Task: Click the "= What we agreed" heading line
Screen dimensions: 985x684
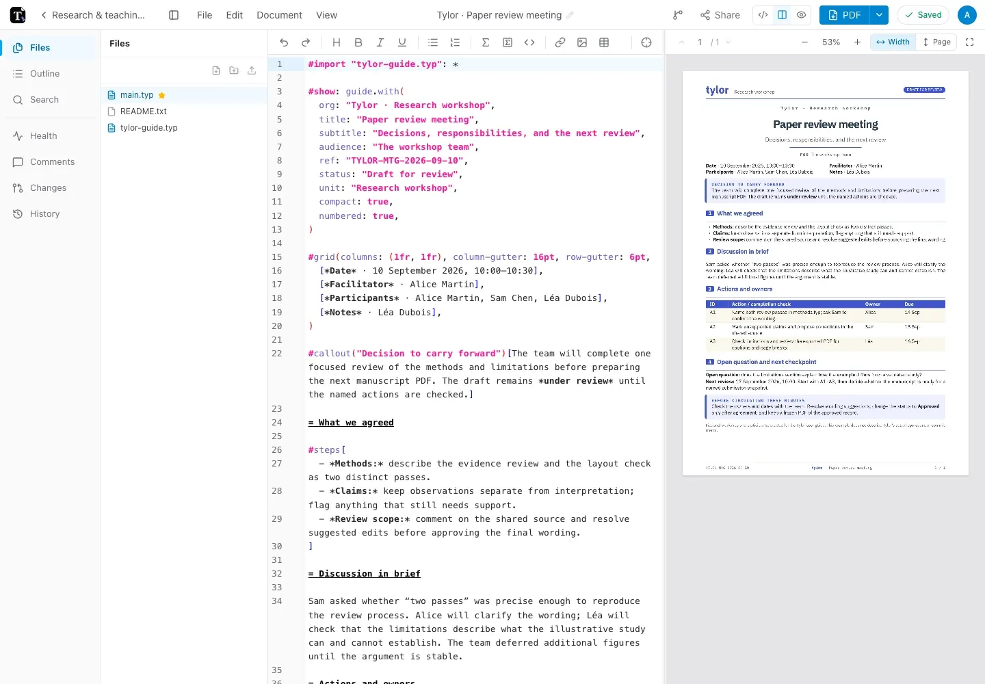Action: pyautogui.click(x=351, y=422)
